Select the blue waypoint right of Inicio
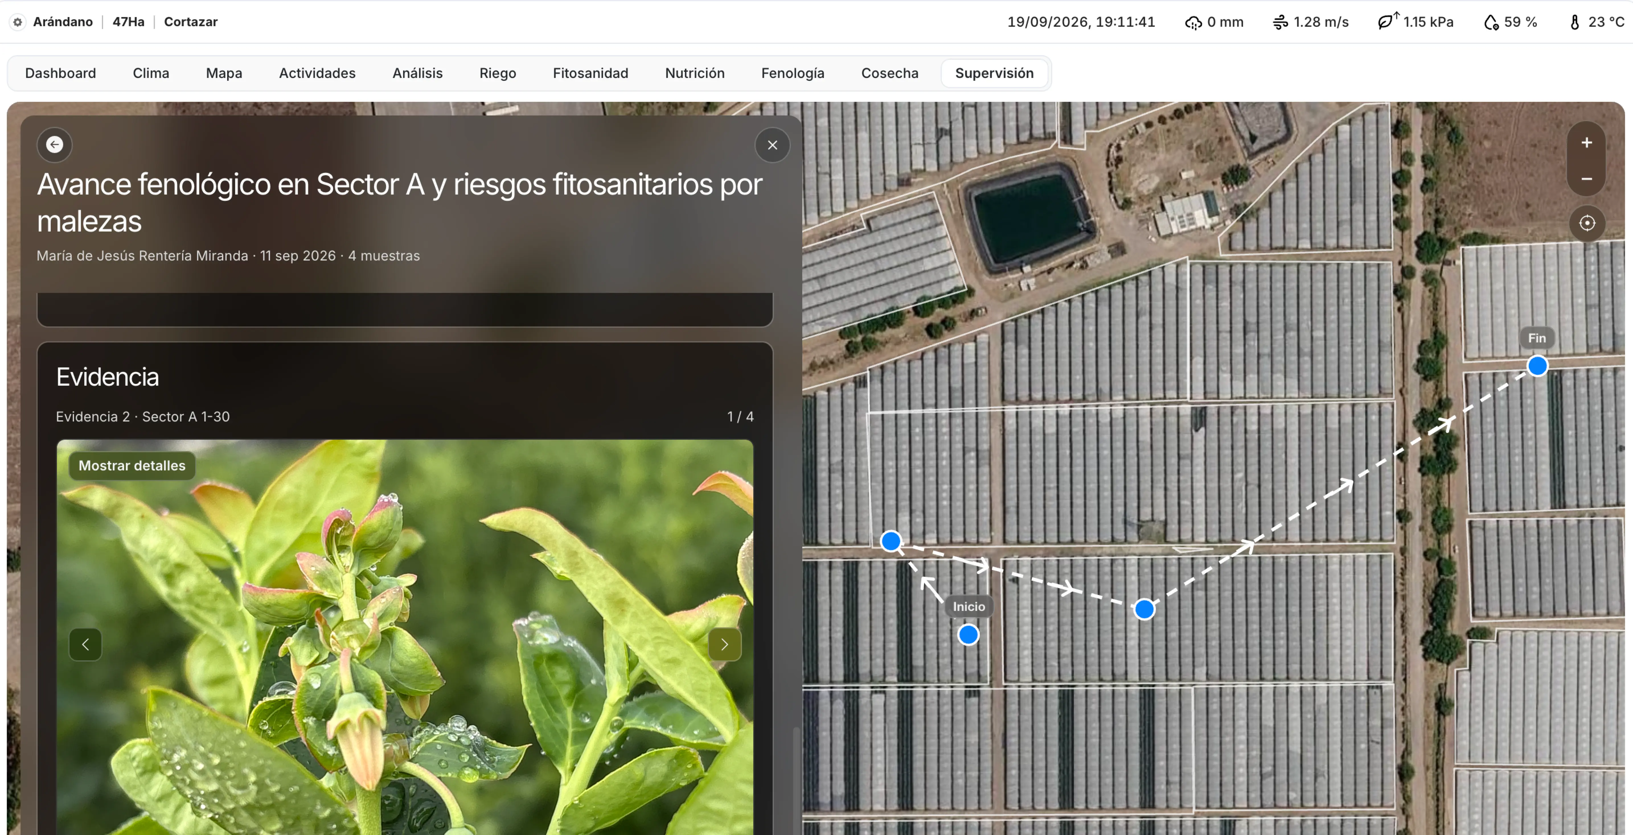 coord(1144,609)
